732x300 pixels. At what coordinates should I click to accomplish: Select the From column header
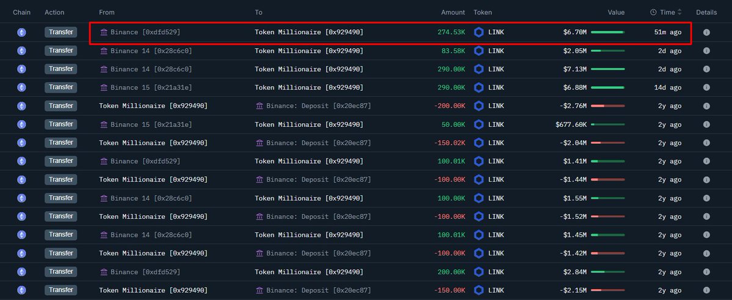point(106,12)
